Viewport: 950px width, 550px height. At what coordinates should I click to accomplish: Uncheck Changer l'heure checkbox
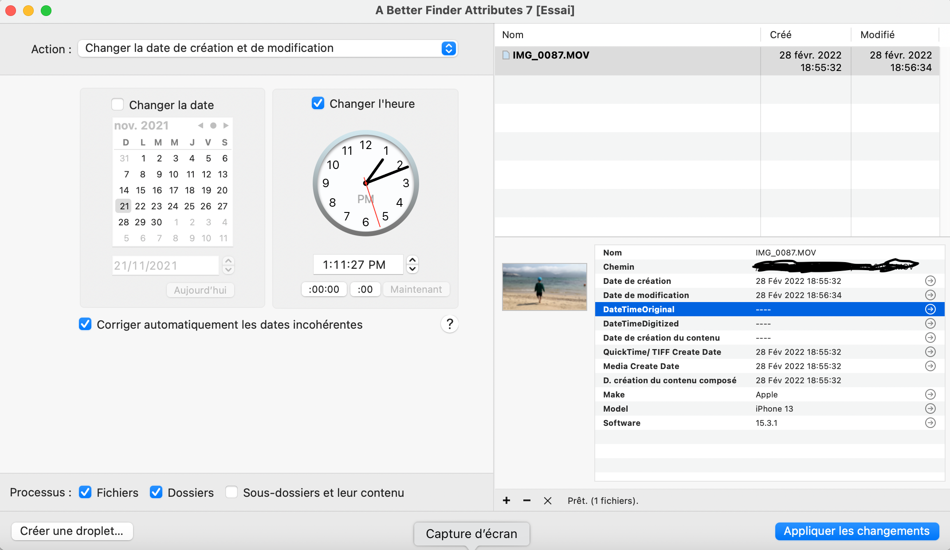point(318,103)
